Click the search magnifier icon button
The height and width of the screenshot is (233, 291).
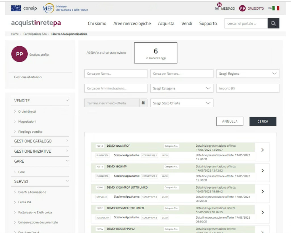[x=273, y=24]
